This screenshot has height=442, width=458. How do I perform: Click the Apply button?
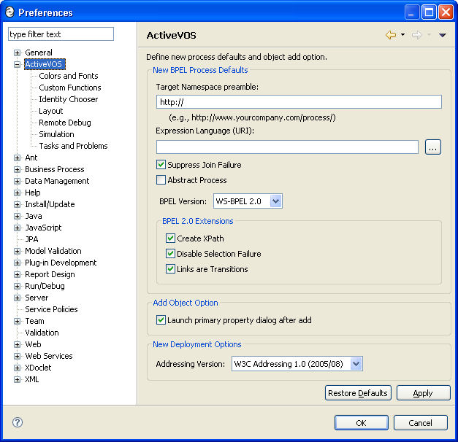[423, 393]
